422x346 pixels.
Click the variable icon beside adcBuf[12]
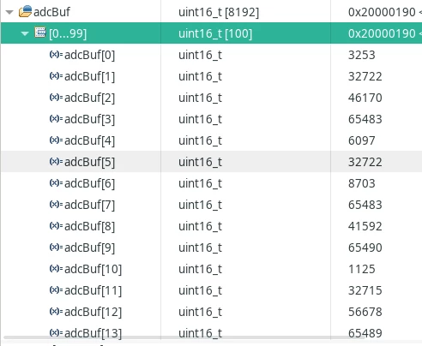pyautogui.click(x=56, y=311)
